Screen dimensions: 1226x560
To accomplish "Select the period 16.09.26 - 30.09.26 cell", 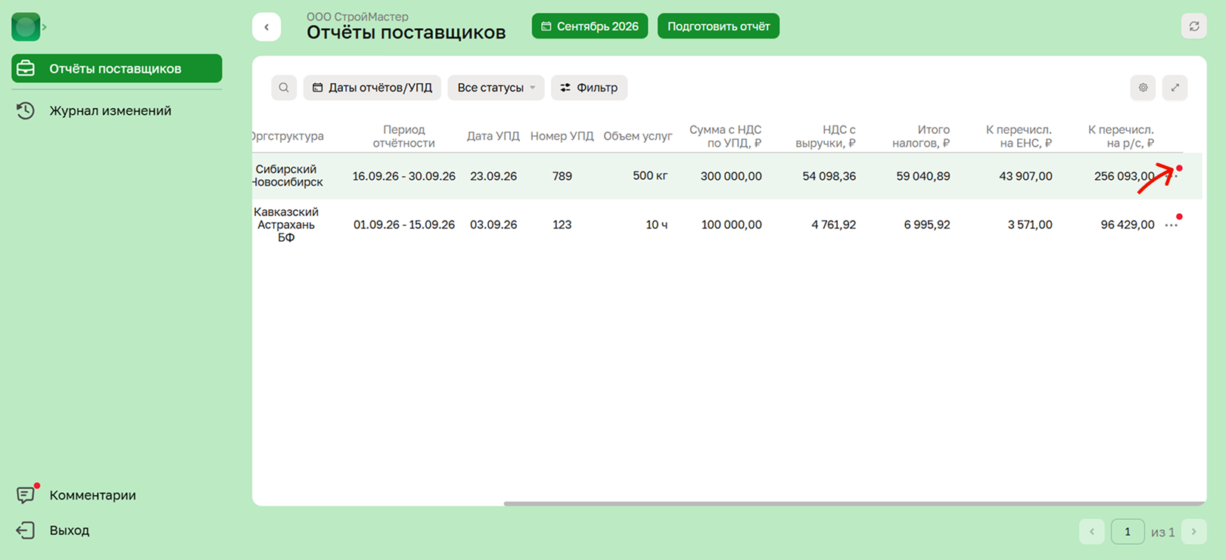I will [x=404, y=176].
